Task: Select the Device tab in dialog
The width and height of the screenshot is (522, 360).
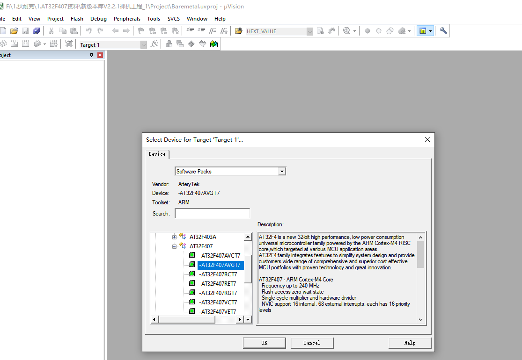Action: click(157, 154)
